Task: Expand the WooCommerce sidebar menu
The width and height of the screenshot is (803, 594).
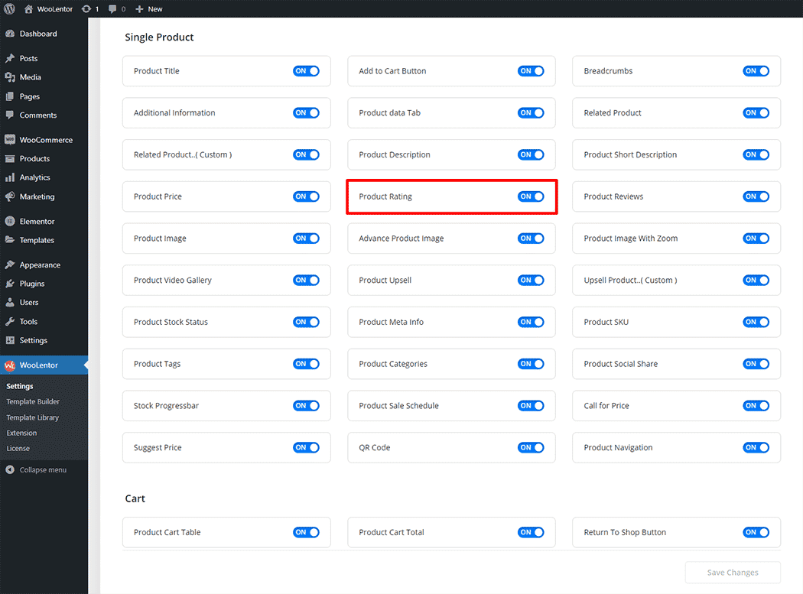Action: [x=46, y=140]
